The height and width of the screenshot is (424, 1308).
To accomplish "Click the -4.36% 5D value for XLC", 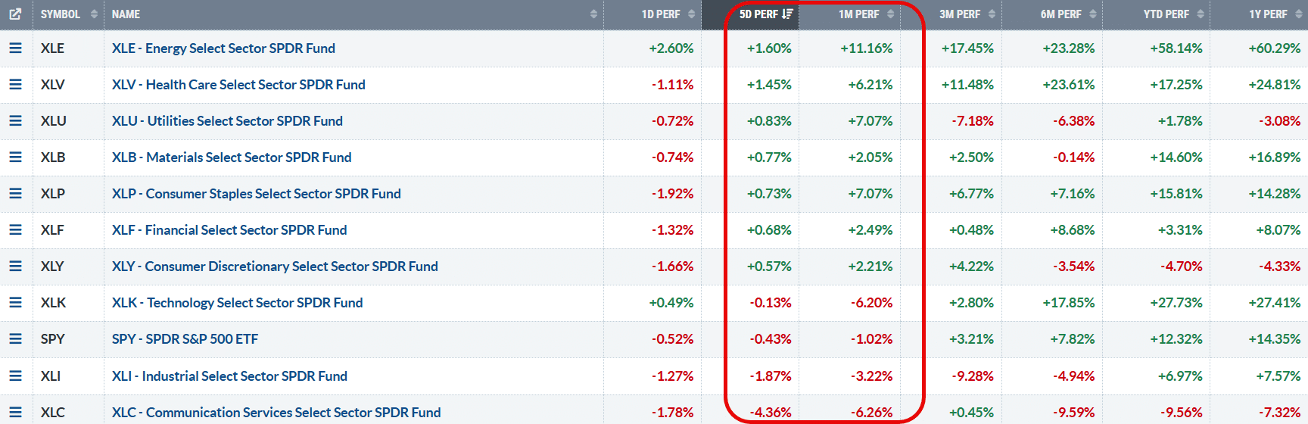I will [771, 413].
